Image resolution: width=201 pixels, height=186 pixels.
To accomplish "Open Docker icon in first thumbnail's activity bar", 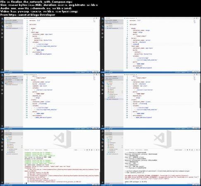I will [2, 37].
